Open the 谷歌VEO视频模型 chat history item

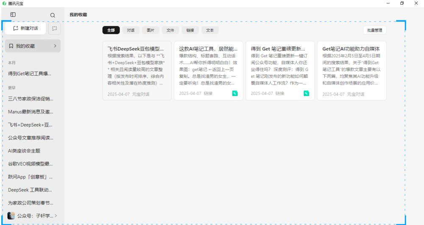coord(31,164)
